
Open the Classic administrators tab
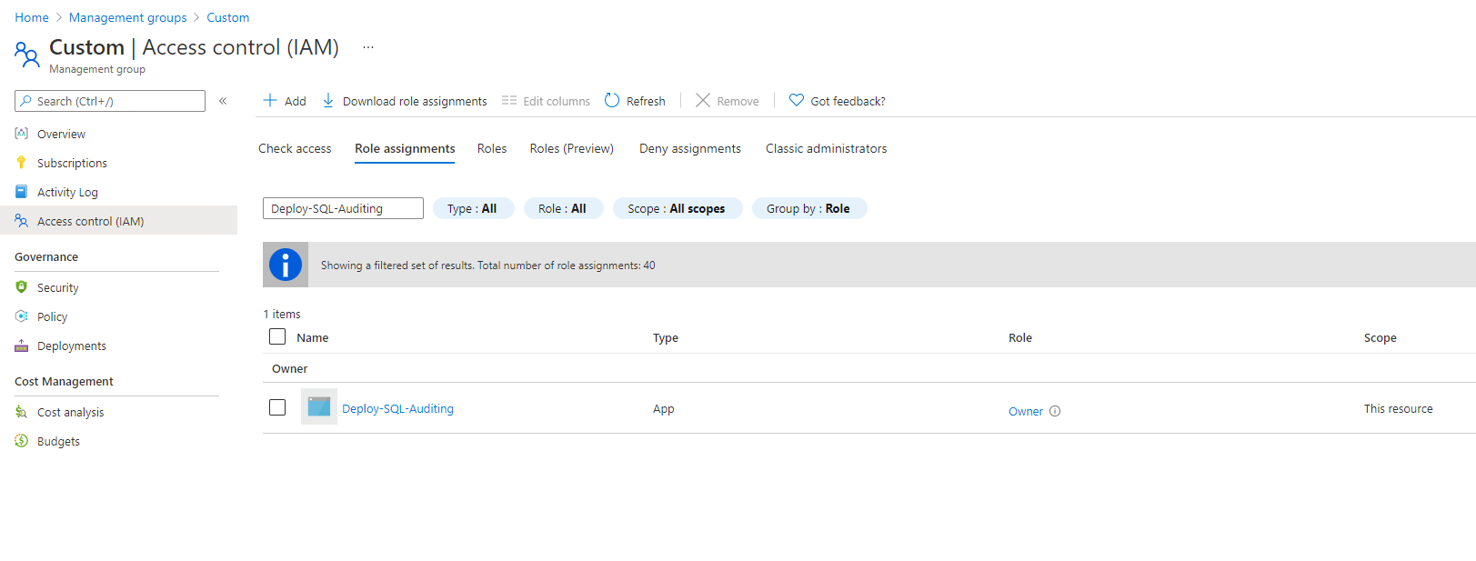(827, 148)
